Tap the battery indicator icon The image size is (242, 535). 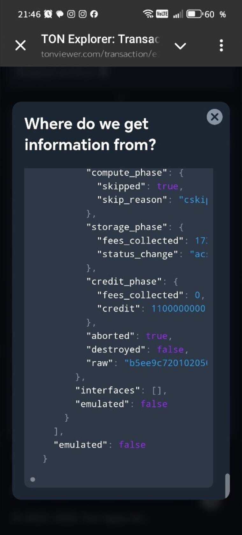[x=194, y=14]
